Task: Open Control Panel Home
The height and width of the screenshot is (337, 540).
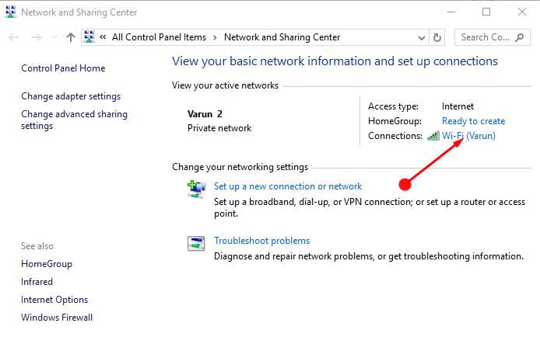Action: click(63, 68)
